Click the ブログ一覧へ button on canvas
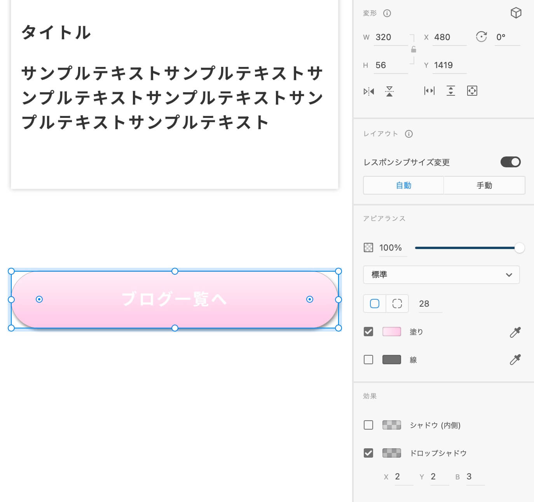534x502 pixels. point(175,299)
